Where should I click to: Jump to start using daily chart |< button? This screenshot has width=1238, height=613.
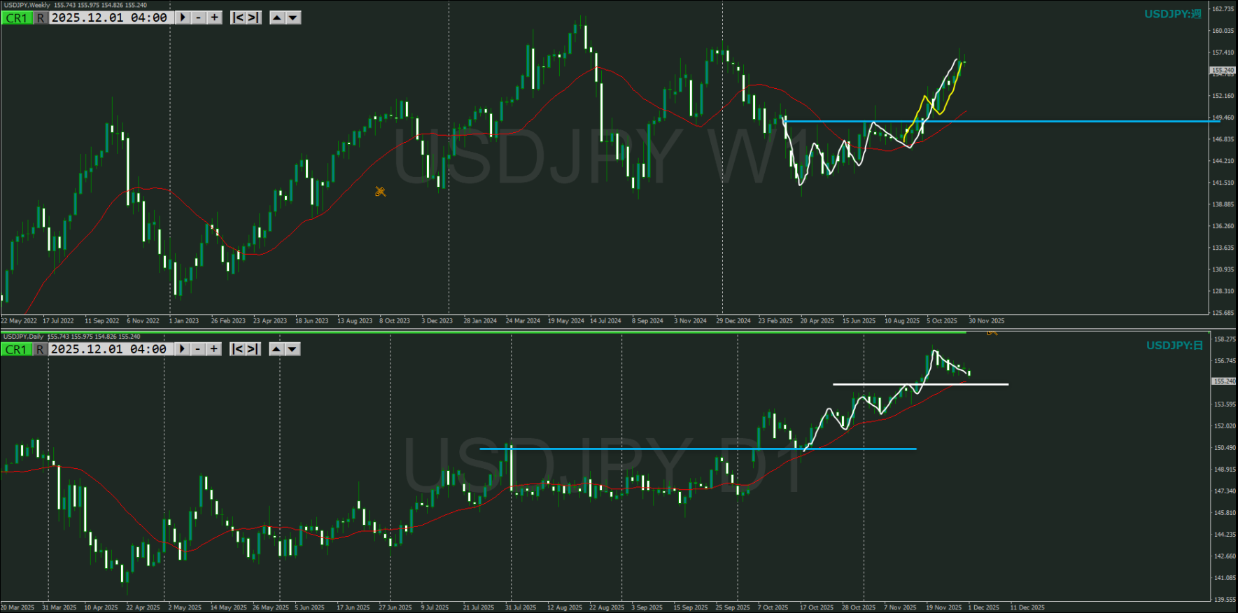click(238, 348)
